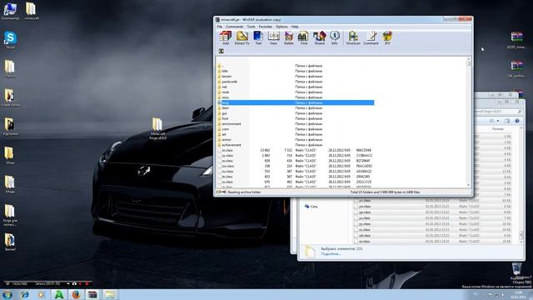
Task: Click the WinRAR scrollbar down arrow
Action: (x=469, y=185)
